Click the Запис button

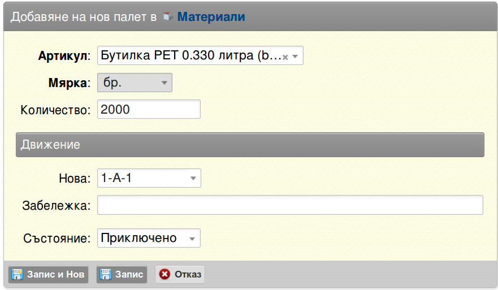(x=122, y=274)
